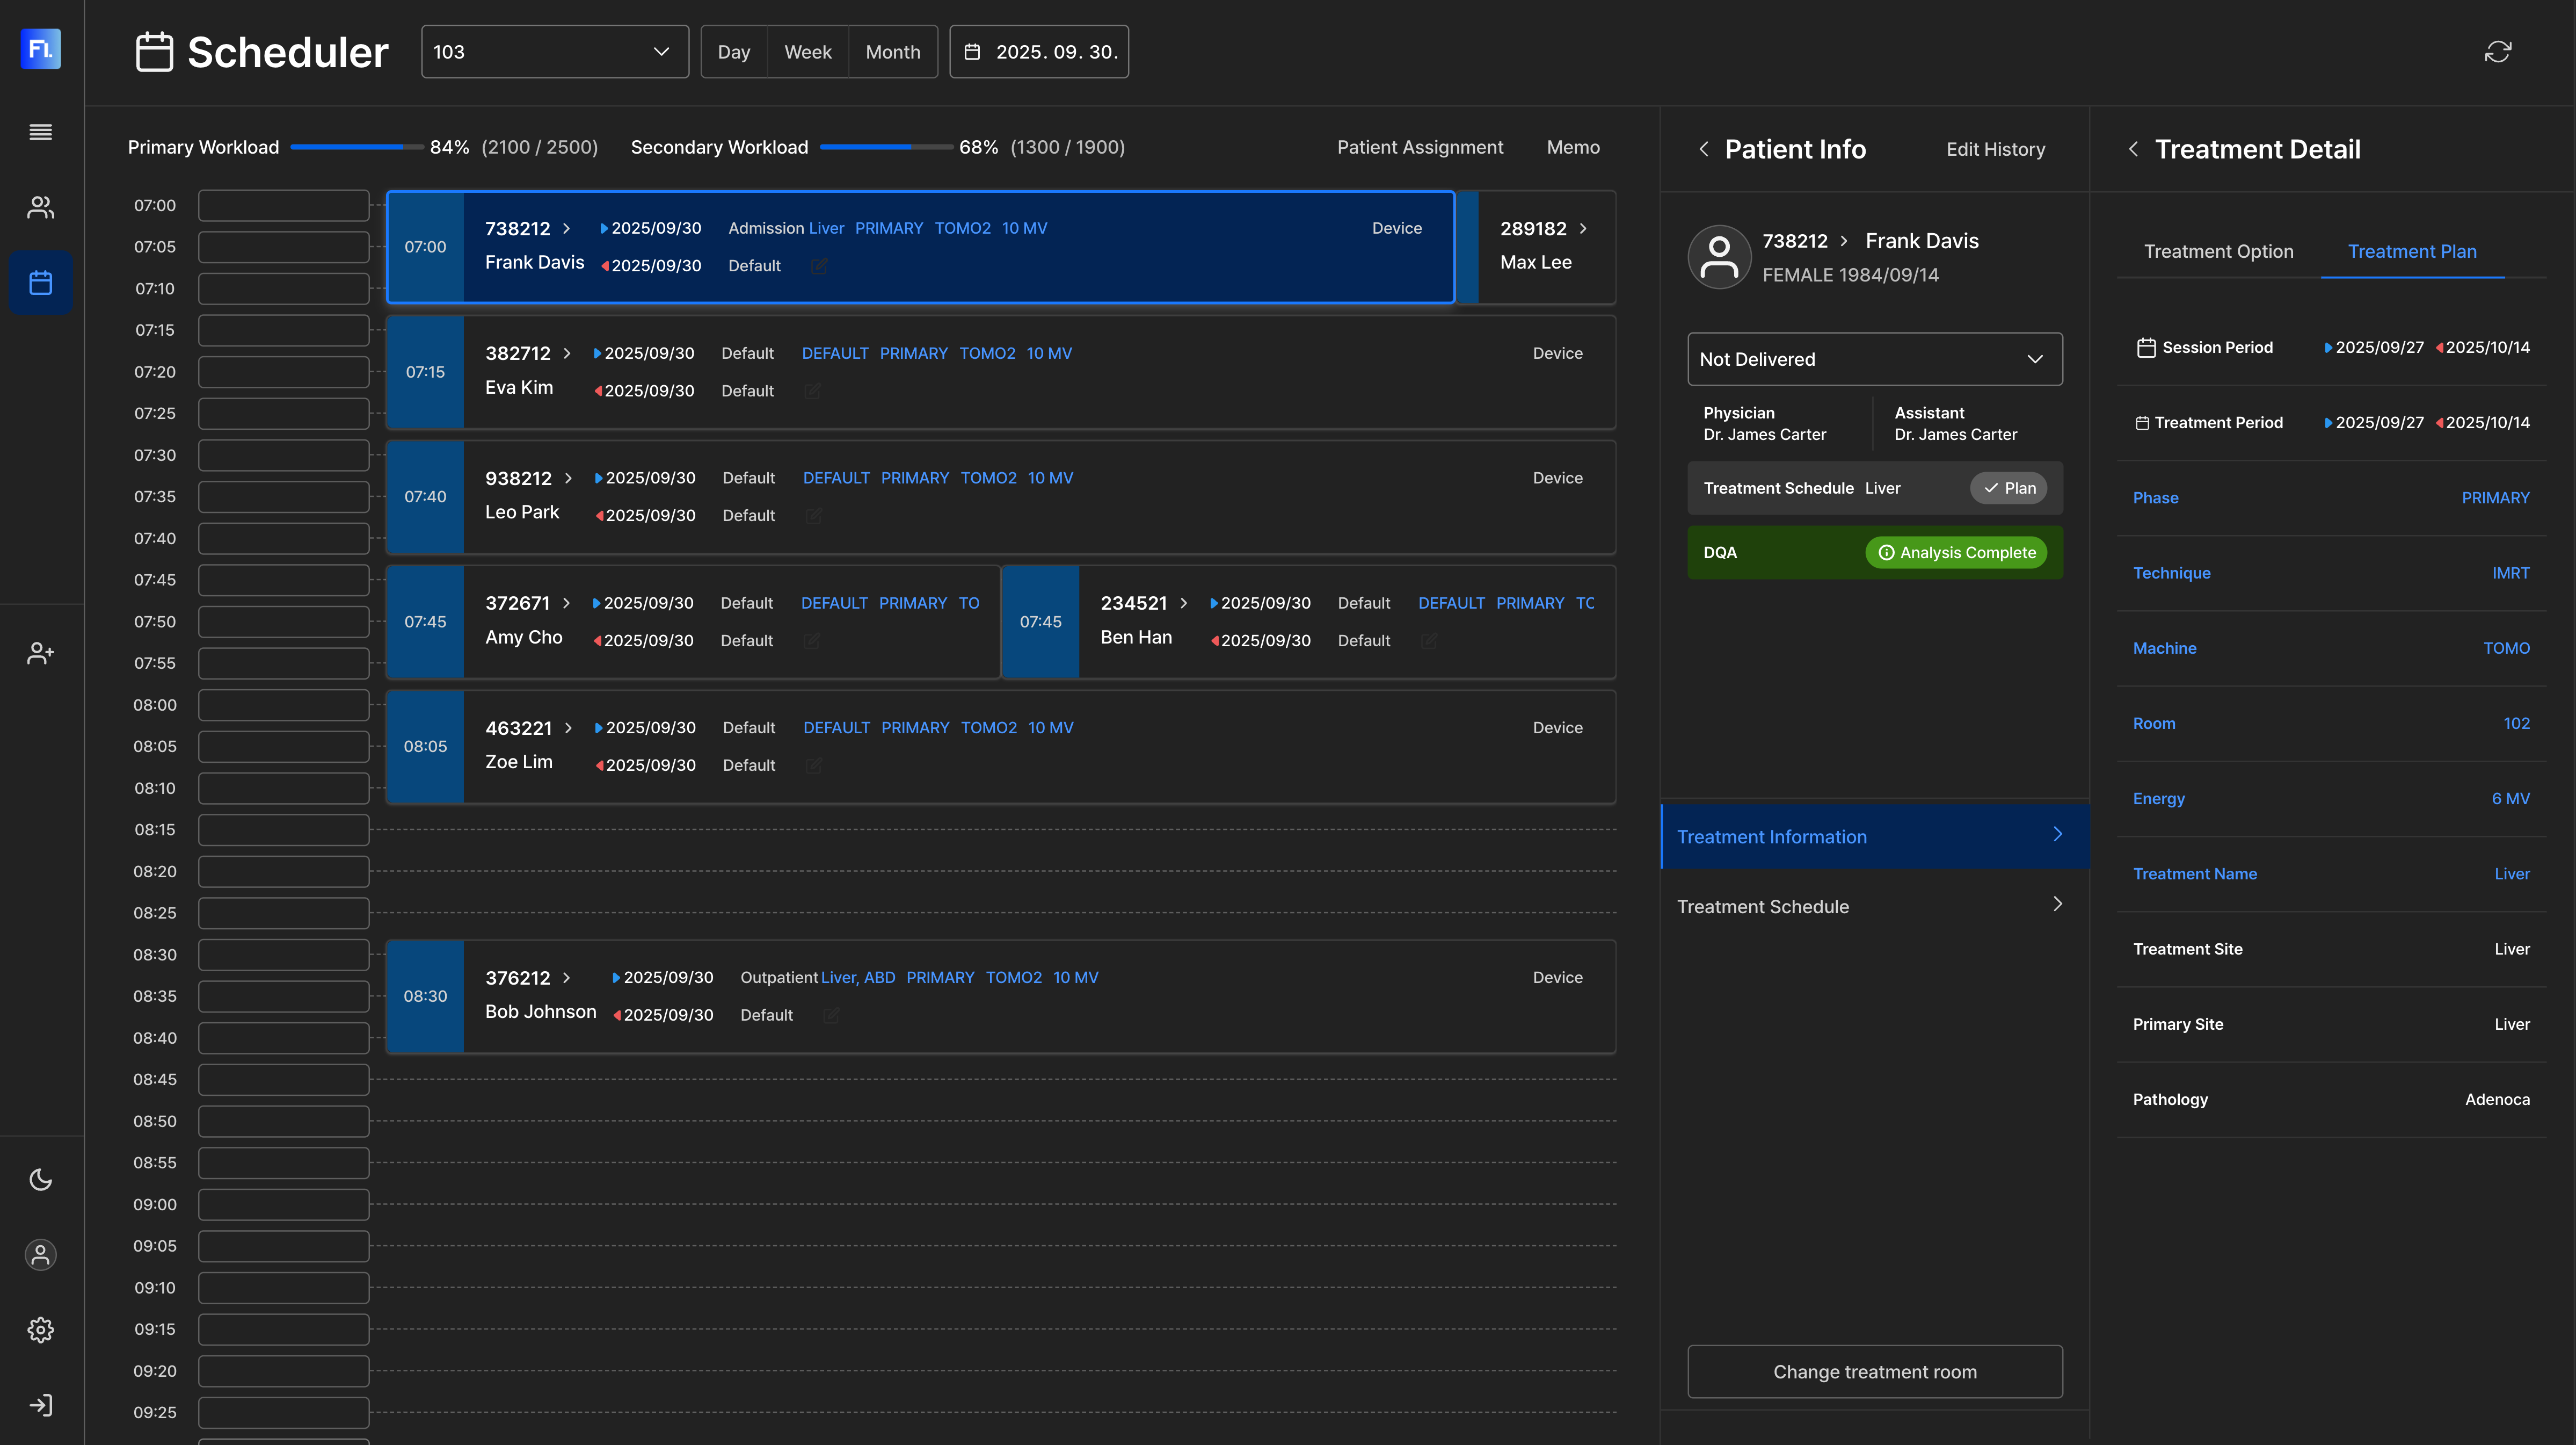Click the refresh icon at top right
Viewport: 2576px width, 1445px height.
pos(2497,52)
